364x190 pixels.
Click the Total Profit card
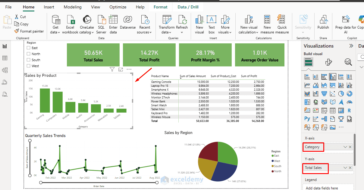click(149, 55)
